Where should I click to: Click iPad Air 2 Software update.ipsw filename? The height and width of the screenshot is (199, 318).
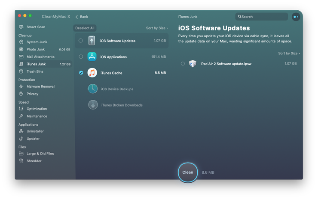[226, 64]
